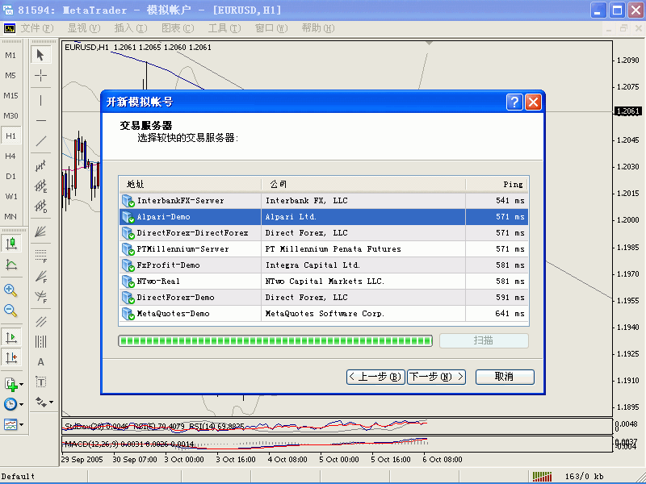646x484 pixels.
Task: Select the text box T tool
Action: pos(41,382)
